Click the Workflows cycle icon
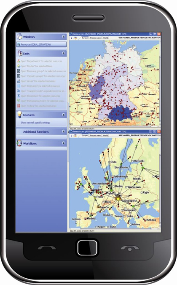This screenshot has width=177, height=285. (x=19, y=143)
